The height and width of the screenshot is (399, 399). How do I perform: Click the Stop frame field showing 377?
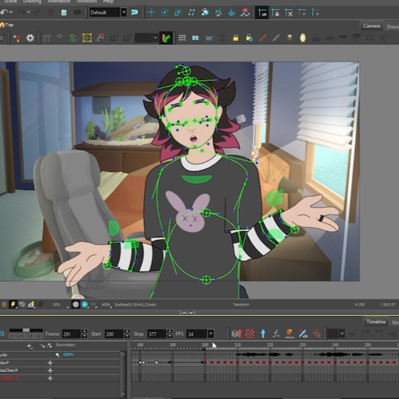[x=156, y=334]
